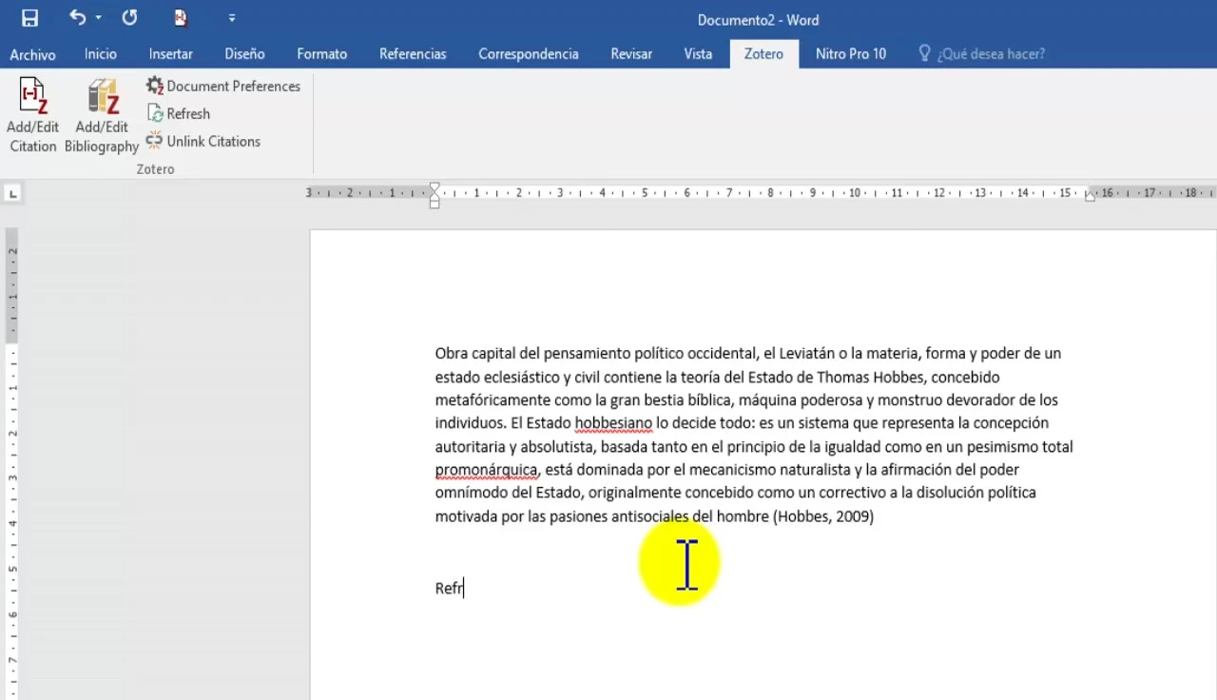This screenshot has width=1217, height=700.
Task: Switch to the Insertar tab
Action: tap(170, 54)
